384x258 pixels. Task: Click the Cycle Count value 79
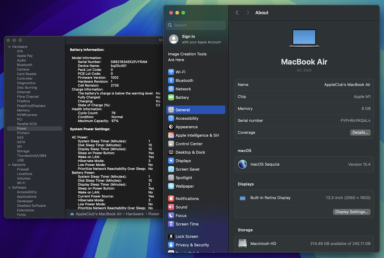coord(113,113)
